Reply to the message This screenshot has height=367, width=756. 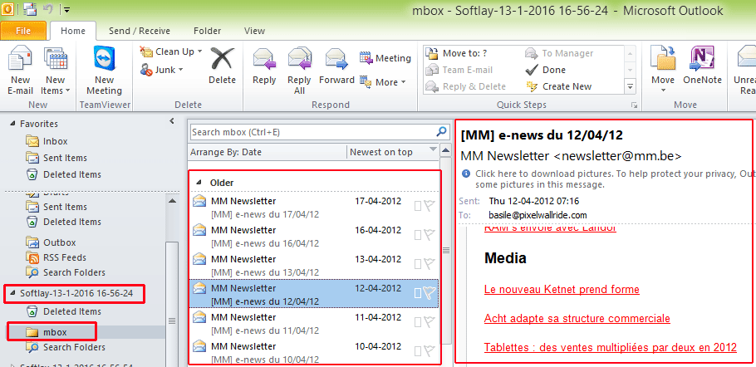pyautogui.click(x=264, y=66)
